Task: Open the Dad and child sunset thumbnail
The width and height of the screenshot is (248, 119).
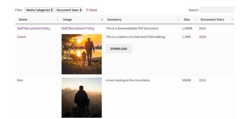Action: (x=81, y=54)
